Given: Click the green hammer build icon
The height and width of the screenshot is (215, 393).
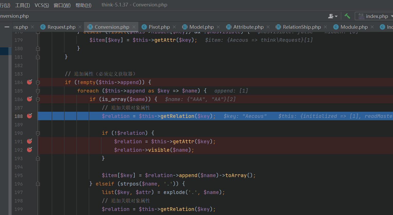Looking at the screenshot, I should (x=347, y=16).
